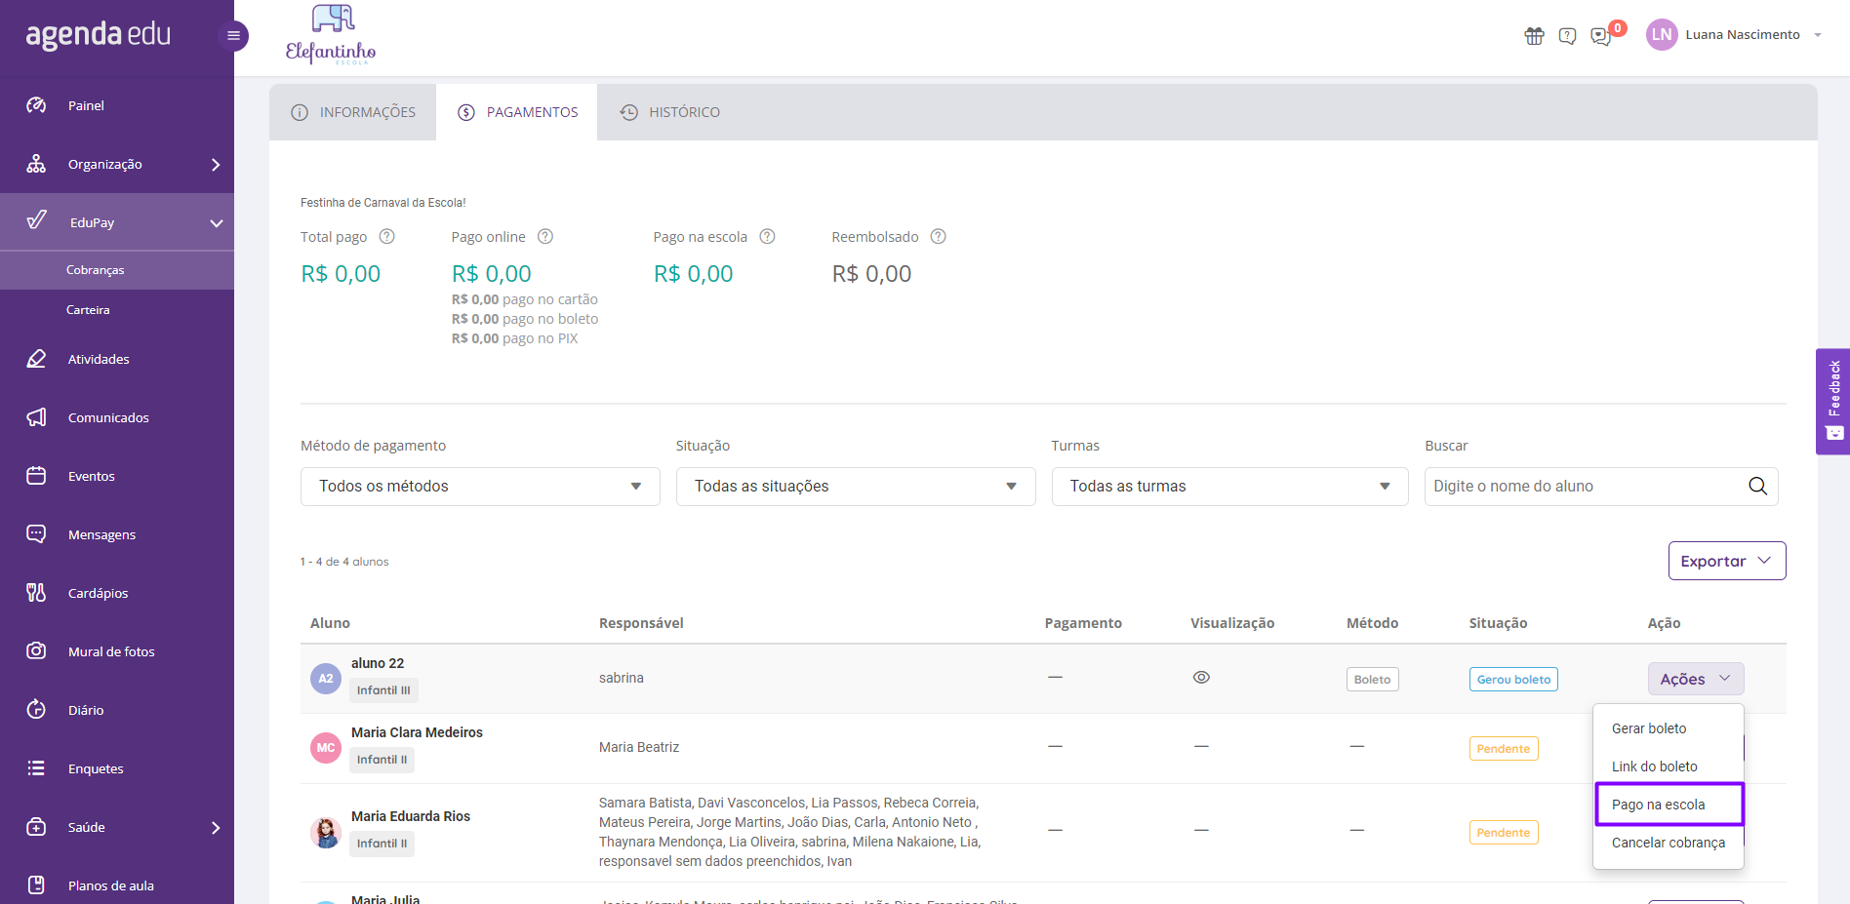1850x904 pixels.
Task: Click the Exportar button
Action: [1727, 561]
